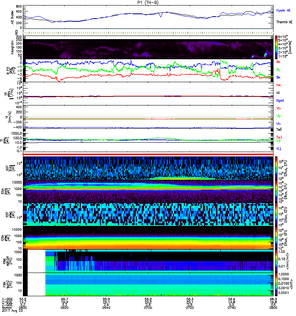Click the 800 tick on AE axis
The image size is (296, 316).
19,6
